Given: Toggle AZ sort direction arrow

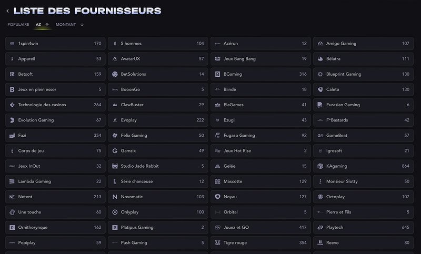Looking at the screenshot, I should (47, 25).
